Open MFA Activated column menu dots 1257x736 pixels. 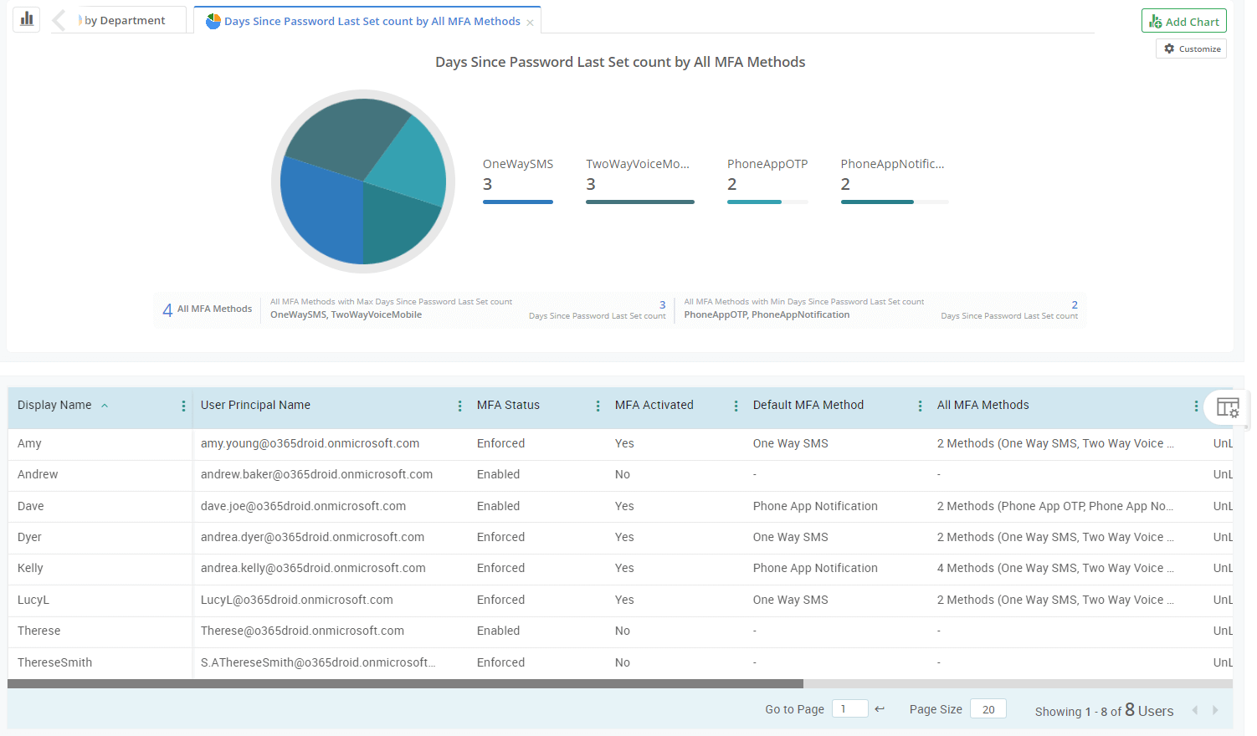coord(736,406)
